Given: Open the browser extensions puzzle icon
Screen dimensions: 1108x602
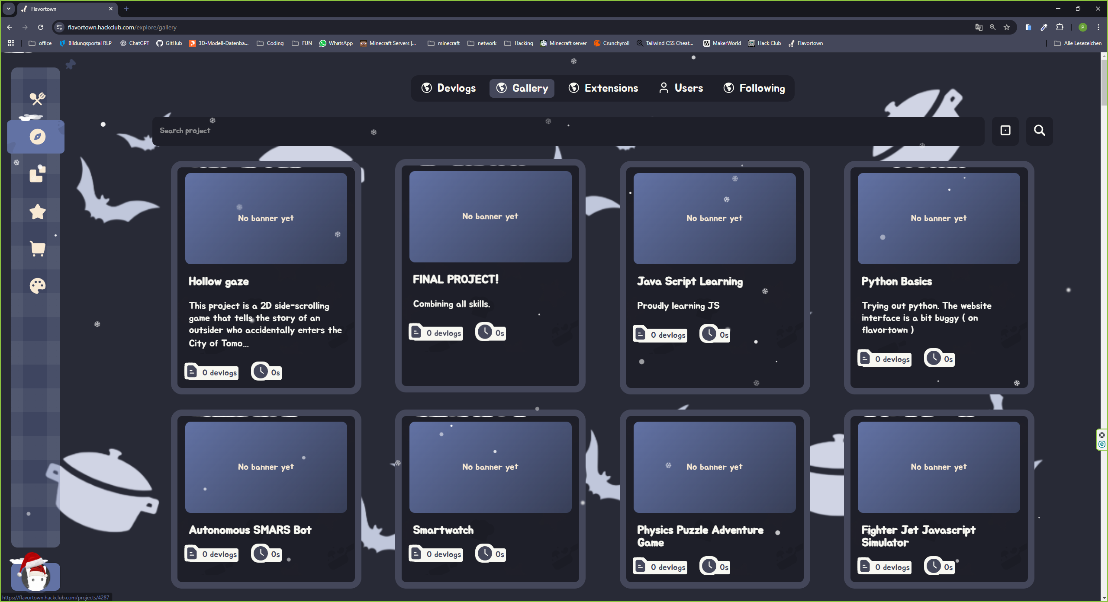Looking at the screenshot, I should [x=1060, y=27].
